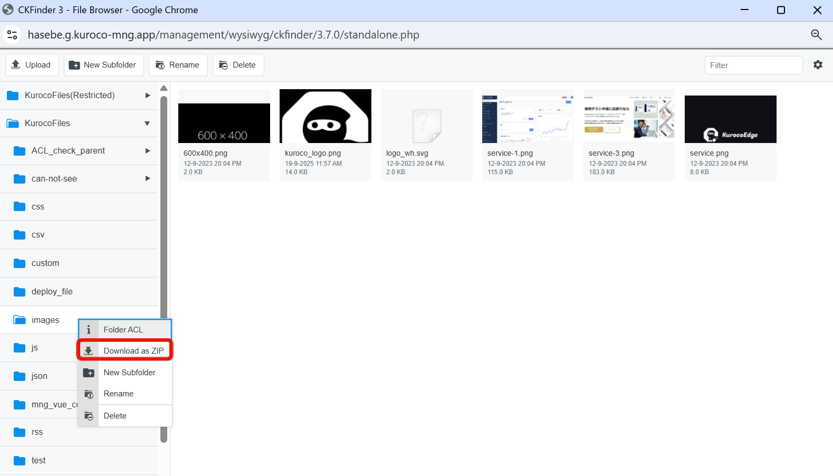Focus the Filter input field

(x=753, y=65)
